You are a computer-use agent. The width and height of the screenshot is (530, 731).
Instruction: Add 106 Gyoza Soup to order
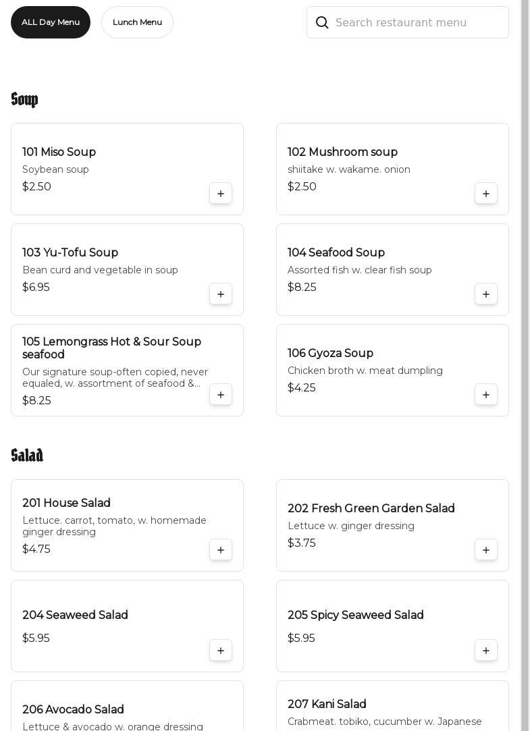point(486,395)
